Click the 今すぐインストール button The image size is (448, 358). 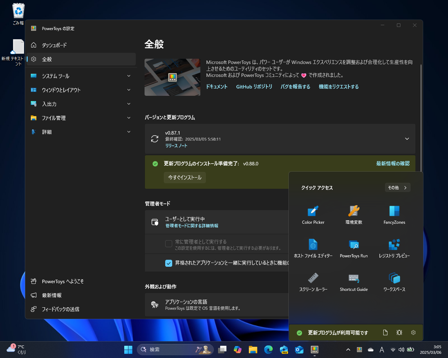pos(184,177)
